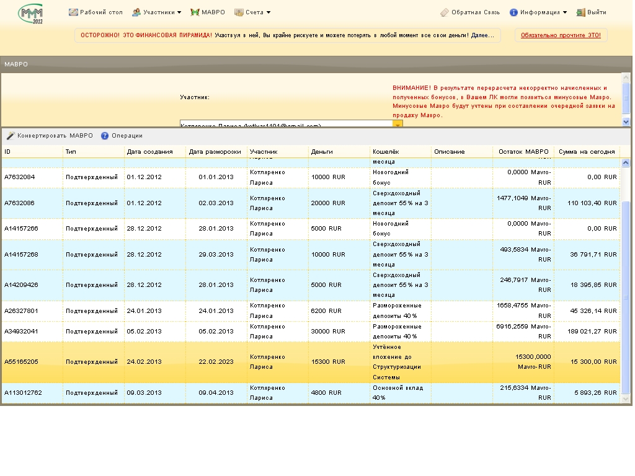635x476 pixels.
Task: Select row with ID A7632086
Action: pyautogui.click(x=311, y=203)
